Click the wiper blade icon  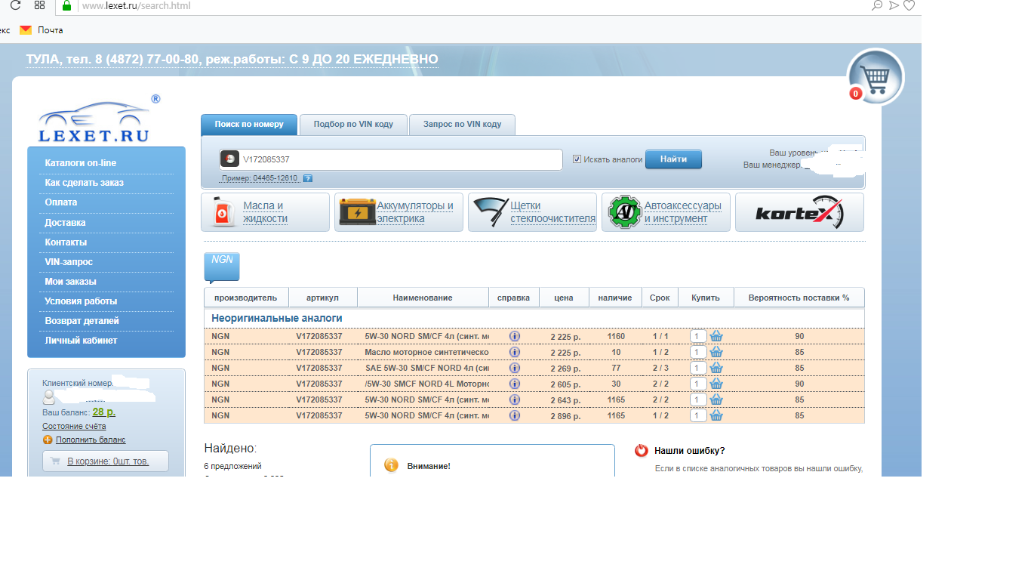pos(491,212)
